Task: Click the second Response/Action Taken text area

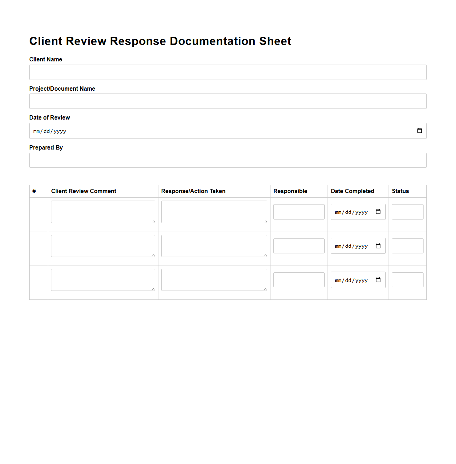Action: pyautogui.click(x=214, y=246)
